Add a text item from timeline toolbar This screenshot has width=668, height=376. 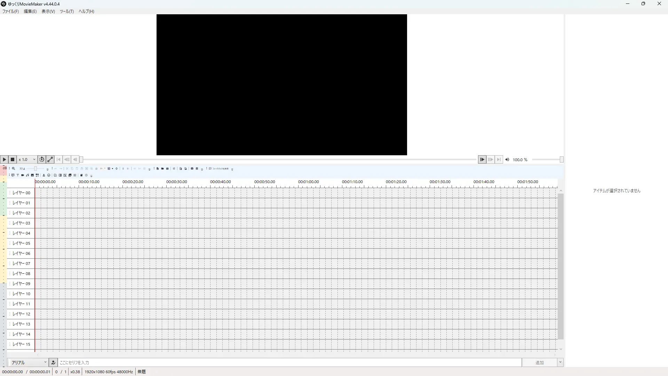pyautogui.click(x=18, y=175)
